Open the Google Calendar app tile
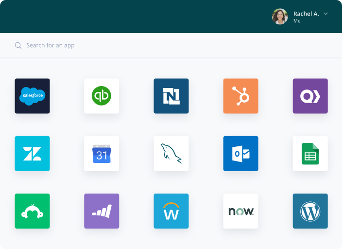 [102, 153]
